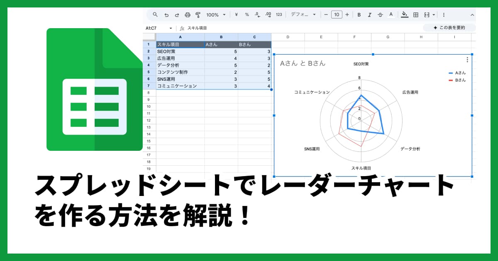Toggle strikethrough formatting
498x261 pixels.
pyautogui.click(x=380, y=15)
